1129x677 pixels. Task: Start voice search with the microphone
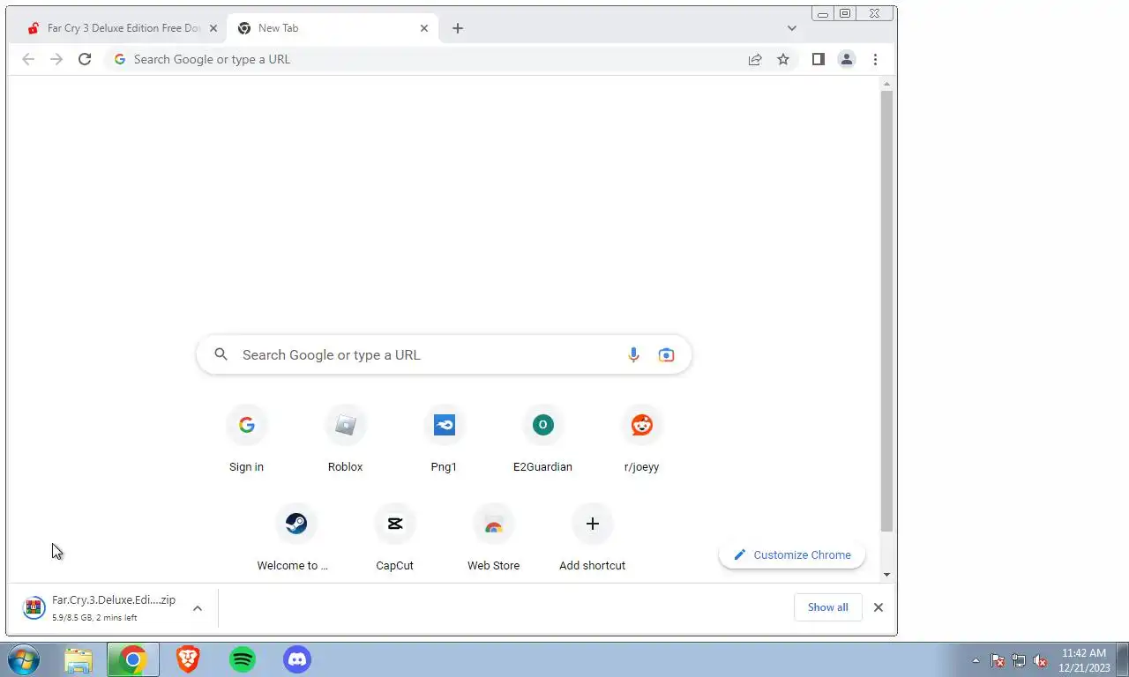point(633,354)
